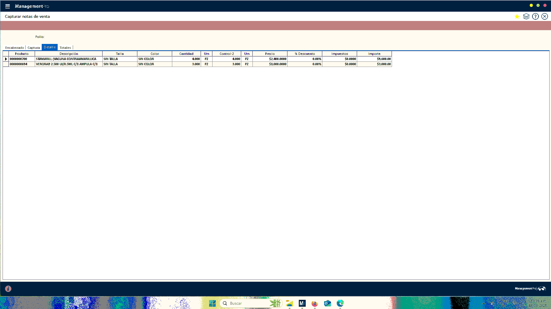Select the Detalle tab

[49, 47]
